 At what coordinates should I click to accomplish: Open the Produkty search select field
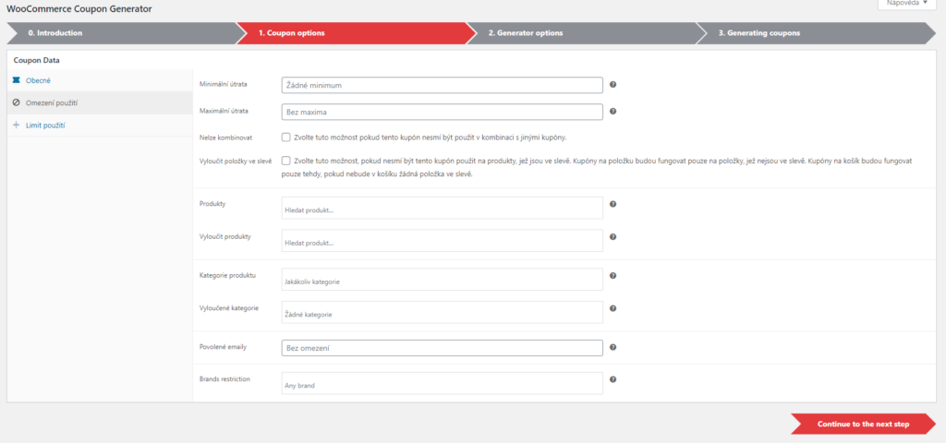pyautogui.click(x=443, y=208)
